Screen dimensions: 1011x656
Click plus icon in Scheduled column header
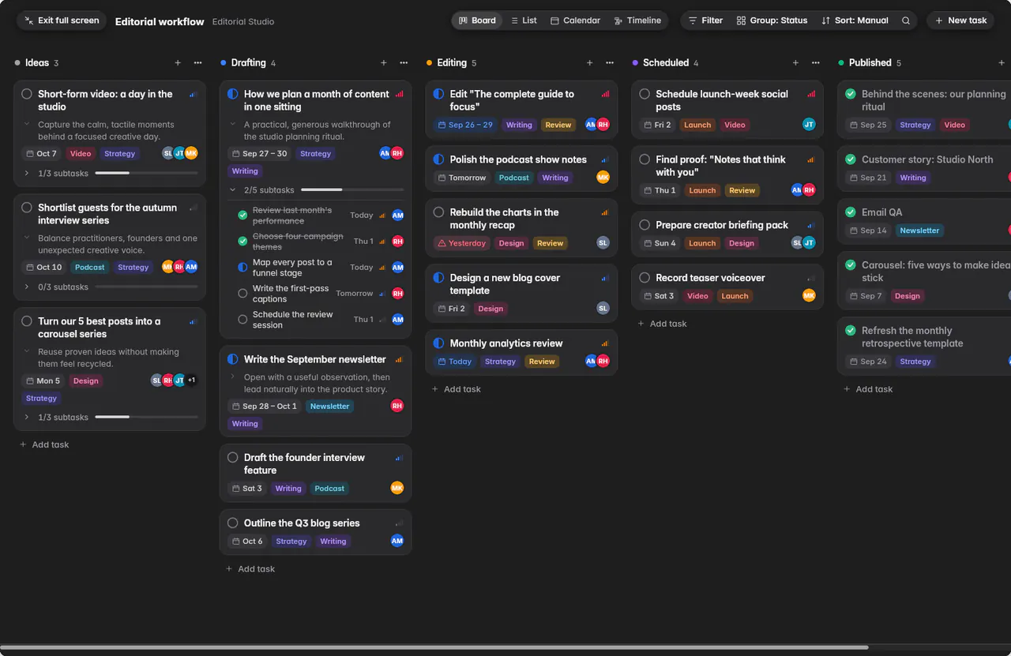[x=795, y=63]
